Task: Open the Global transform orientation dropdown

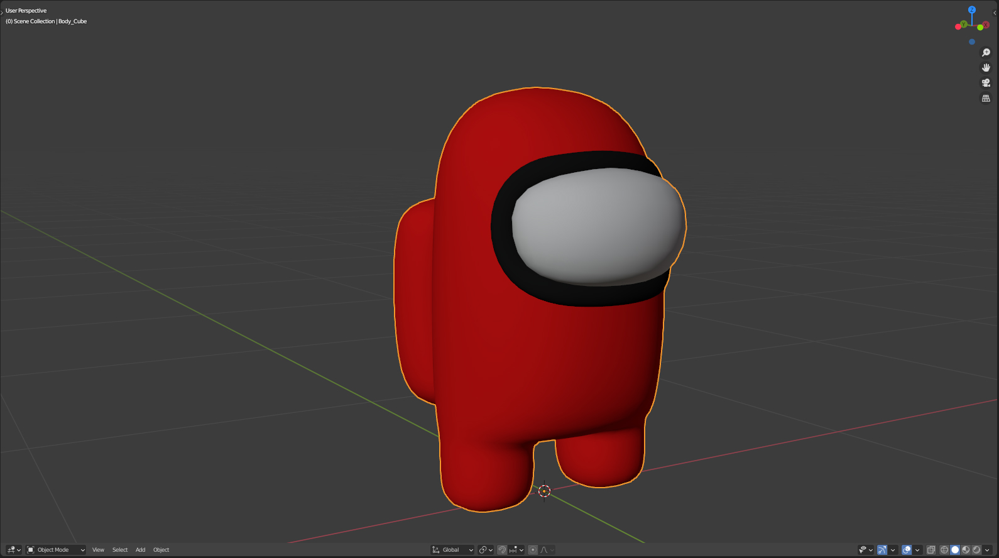Action: coord(452,550)
